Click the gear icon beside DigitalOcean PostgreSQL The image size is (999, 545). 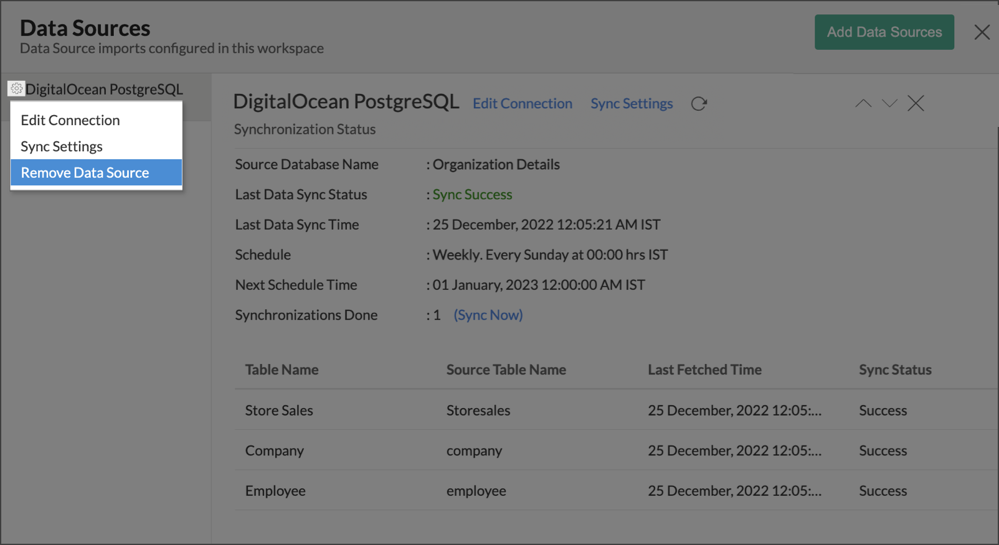(16, 89)
